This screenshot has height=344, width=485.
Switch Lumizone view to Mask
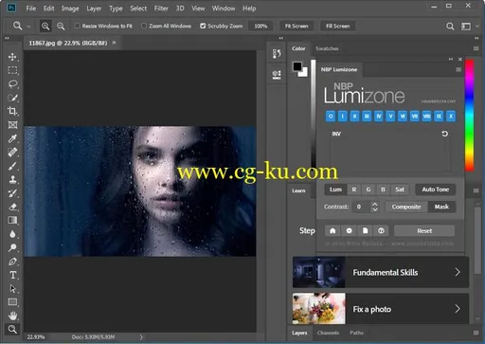(x=441, y=207)
